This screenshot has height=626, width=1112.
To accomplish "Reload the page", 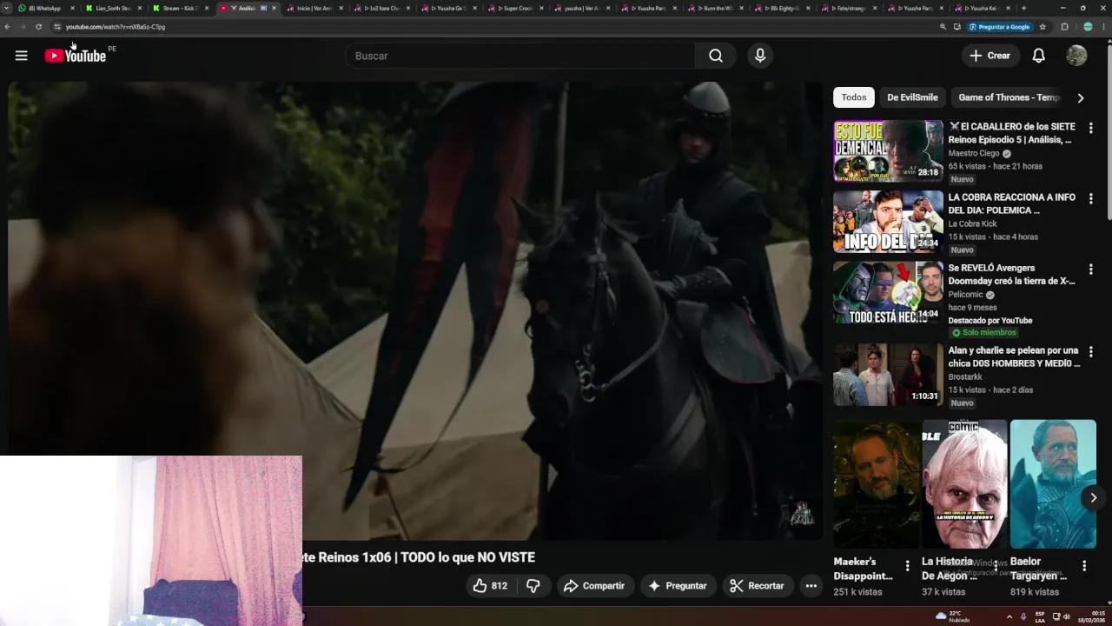I will [x=38, y=27].
